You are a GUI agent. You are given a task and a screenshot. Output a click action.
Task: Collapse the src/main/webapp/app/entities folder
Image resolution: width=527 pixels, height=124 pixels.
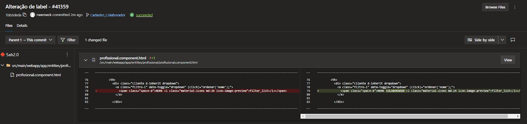(3, 65)
